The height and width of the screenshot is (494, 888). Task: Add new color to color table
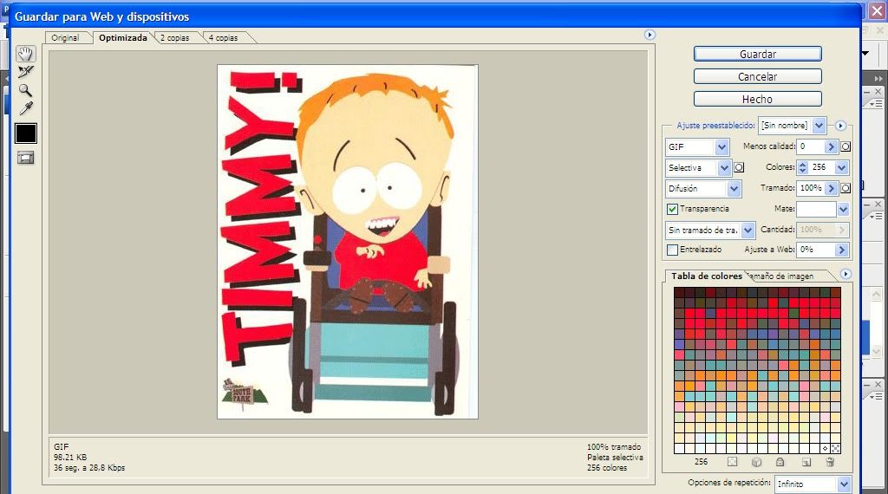point(806,462)
